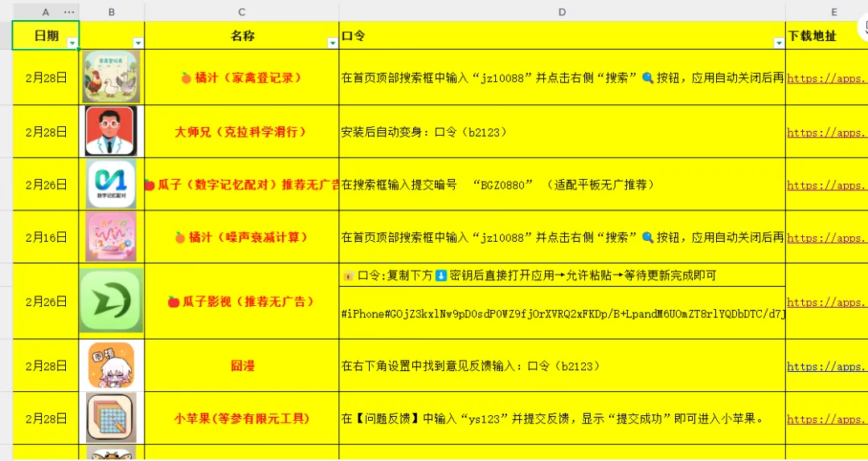Select column E header letter
Screen dimensions: 868x461
pos(833,12)
